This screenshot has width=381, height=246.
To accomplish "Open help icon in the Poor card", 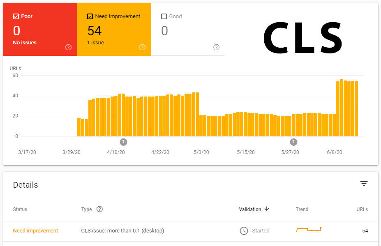I will (69, 47).
